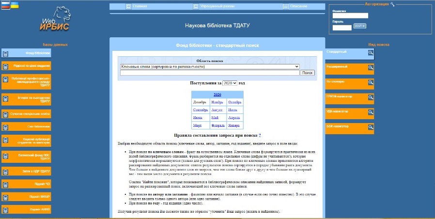The width and height of the screenshot is (435, 219).
Task: Click the Web ИРБИС logo
Action: [x=56, y=19]
